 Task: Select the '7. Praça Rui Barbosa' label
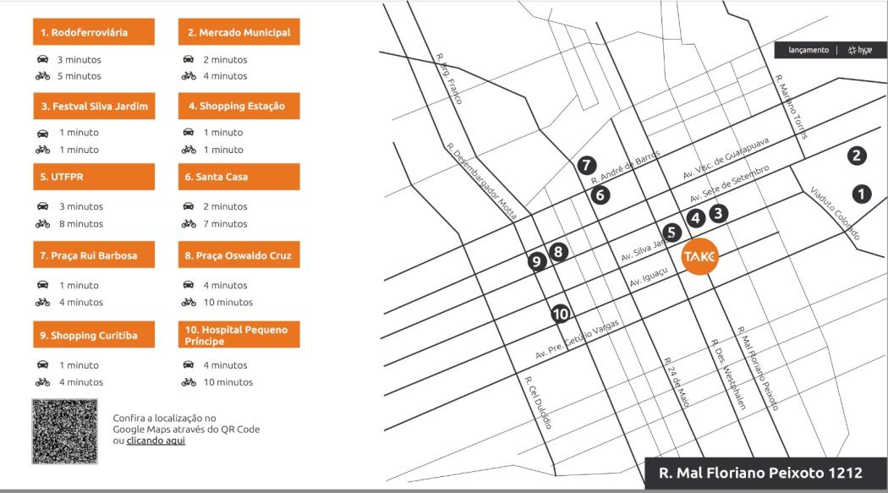[x=93, y=255]
